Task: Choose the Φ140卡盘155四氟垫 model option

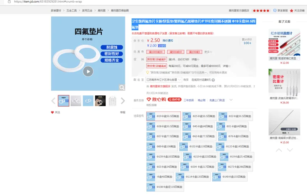Action: (229, 177)
